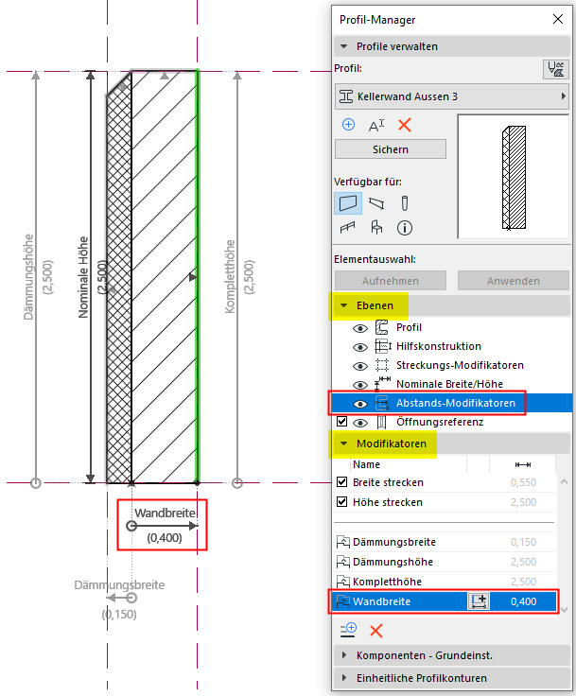The width and height of the screenshot is (576, 696).
Task: Toggle visibility eye of Hilfskonstruktion layer
Action: coord(360,347)
